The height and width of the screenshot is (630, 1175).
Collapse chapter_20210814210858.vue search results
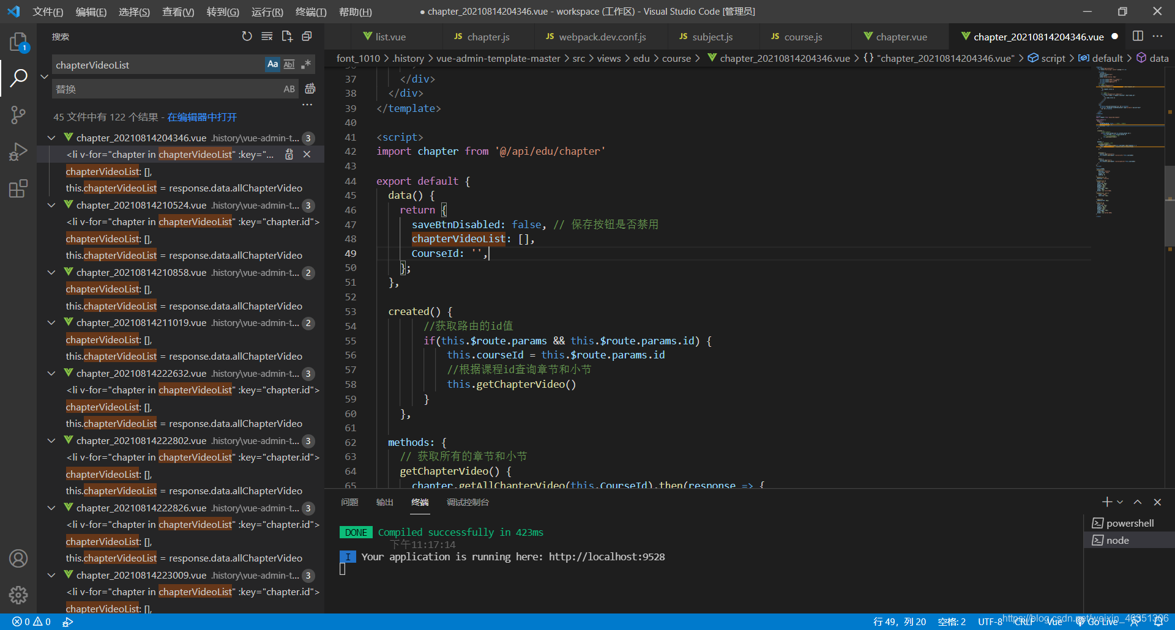click(x=52, y=273)
